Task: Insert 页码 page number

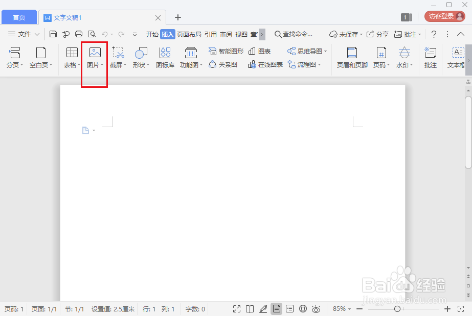Action: [381, 57]
